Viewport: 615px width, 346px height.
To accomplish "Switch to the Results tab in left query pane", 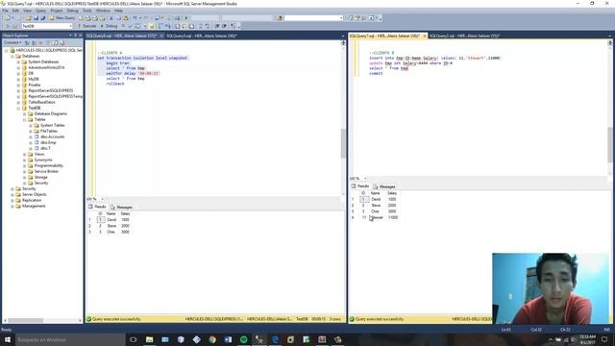I will [x=97, y=207].
